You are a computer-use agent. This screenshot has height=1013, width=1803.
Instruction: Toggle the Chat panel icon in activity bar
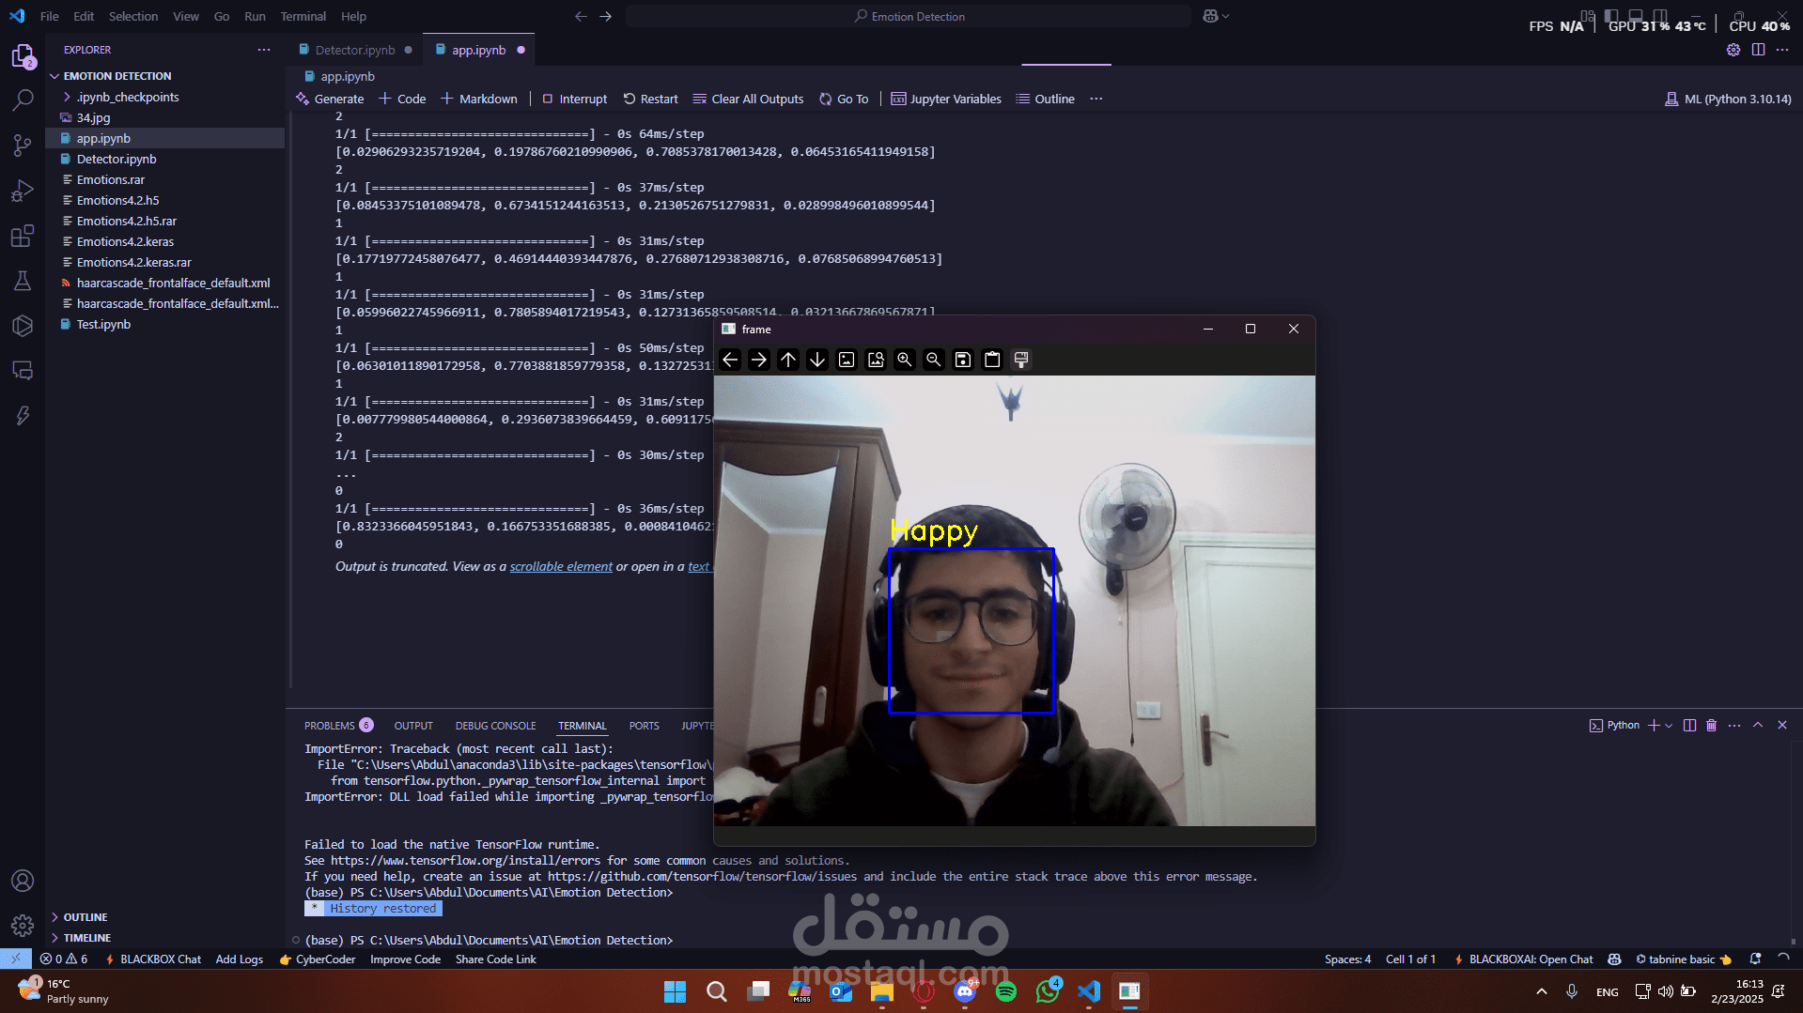[x=23, y=371]
